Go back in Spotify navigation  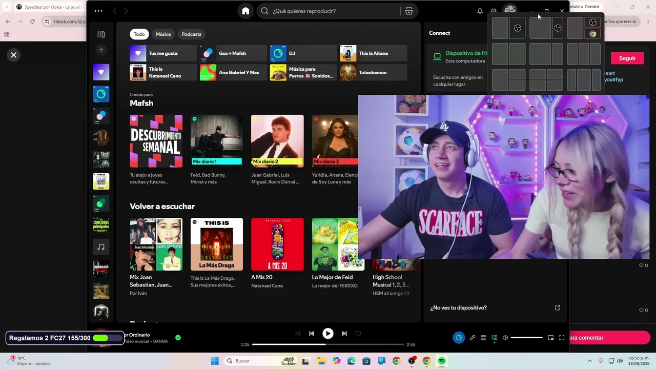(114, 11)
